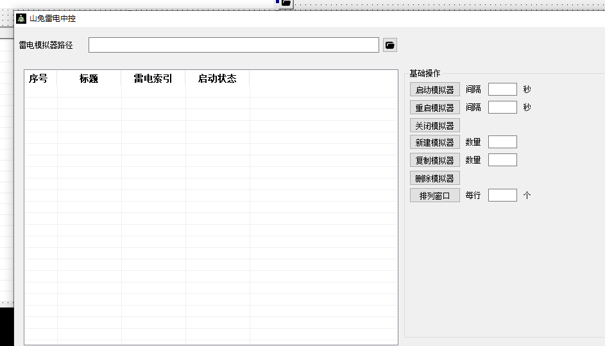Click the 启动模拟器 button
This screenshot has height=346, width=605.
pos(435,90)
